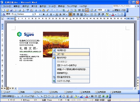
Task: Toggle Italic formatting
Action: [x=47, y=14]
